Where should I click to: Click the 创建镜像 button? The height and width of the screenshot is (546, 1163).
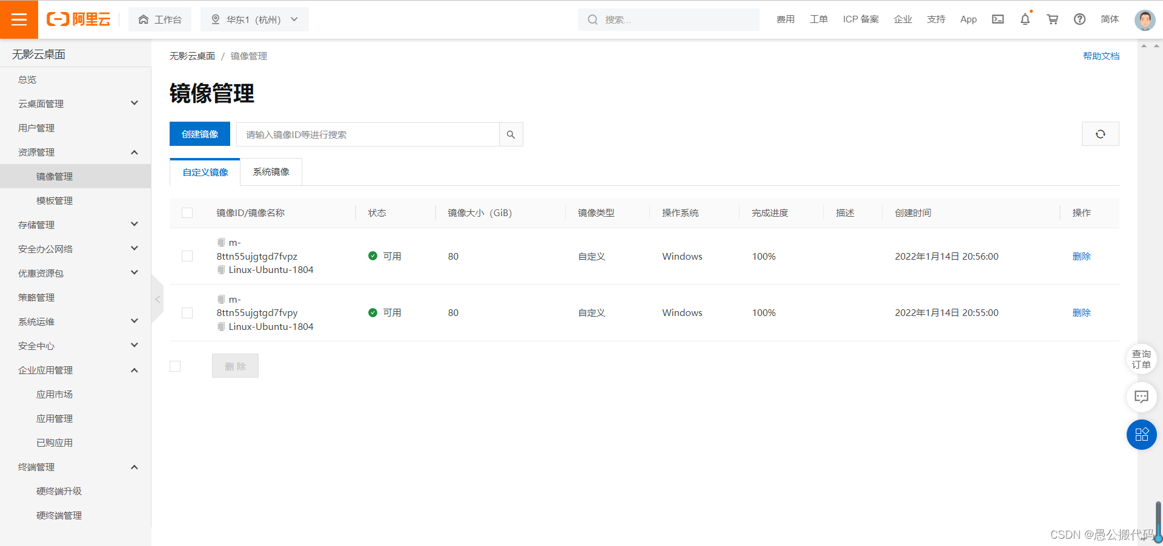click(x=200, y=134)
